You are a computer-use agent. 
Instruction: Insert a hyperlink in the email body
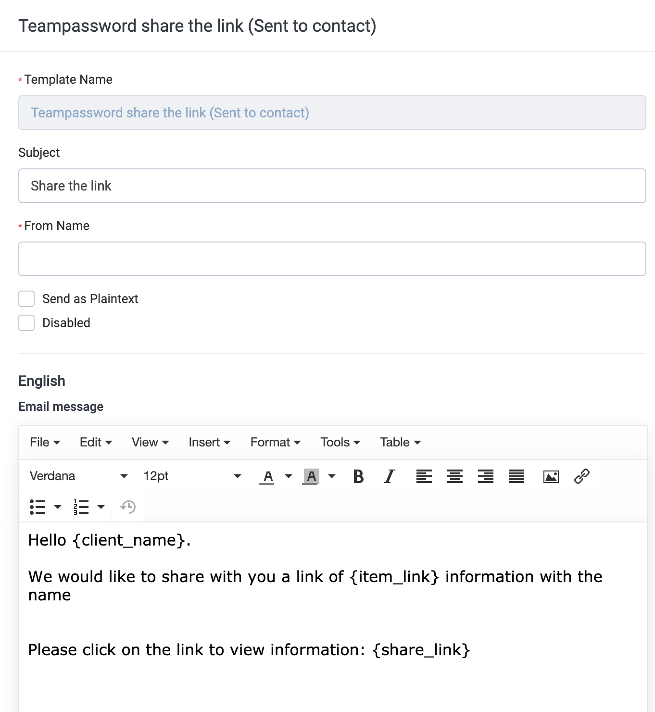[x=582, y=477]
